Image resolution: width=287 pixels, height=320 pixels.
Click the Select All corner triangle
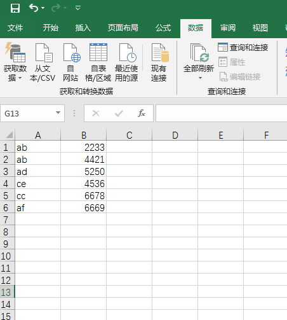point(10,135)
